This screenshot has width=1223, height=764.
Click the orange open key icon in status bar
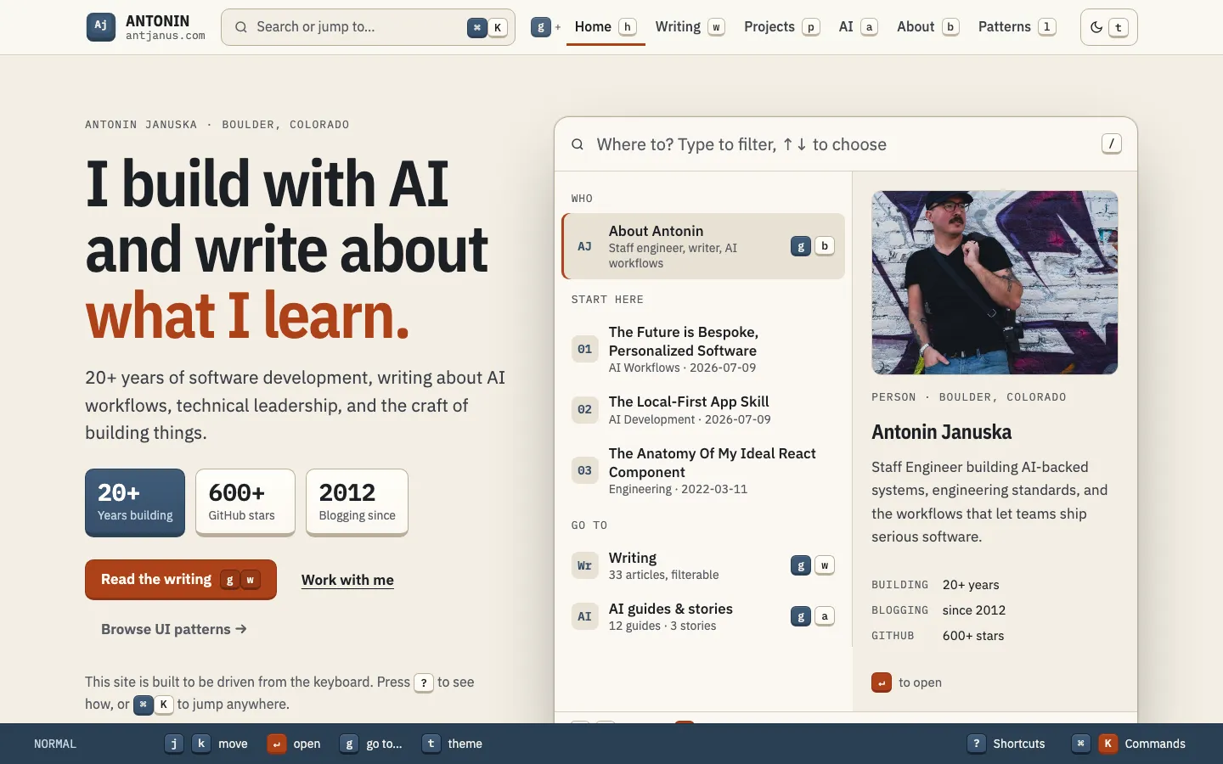point(276,744)
